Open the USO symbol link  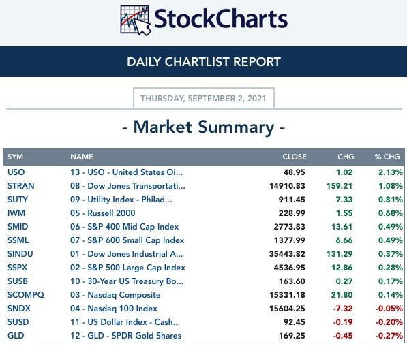click(16, 172)
